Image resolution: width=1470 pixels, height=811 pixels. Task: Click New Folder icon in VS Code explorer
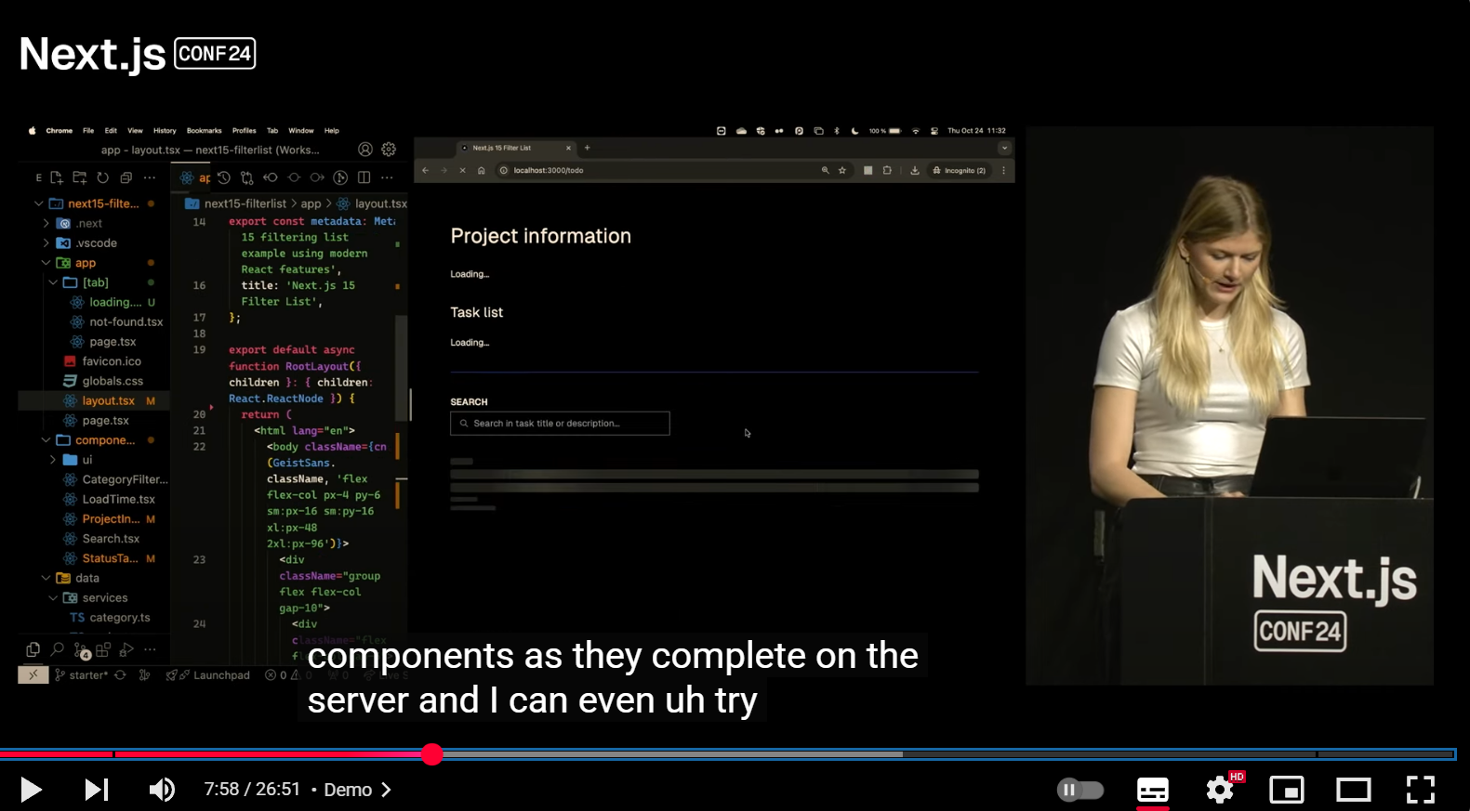(x=80, y=177)
